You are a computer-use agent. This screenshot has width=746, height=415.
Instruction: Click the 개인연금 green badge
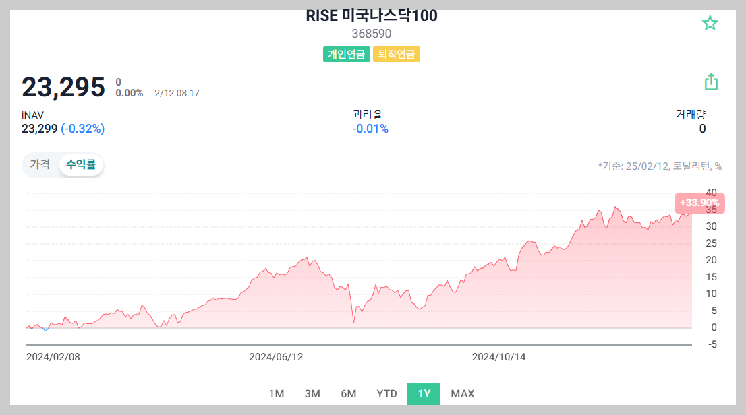tap(347, 54)
